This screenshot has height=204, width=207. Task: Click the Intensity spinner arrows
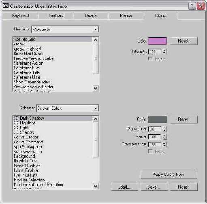pyautogui.click(x=164, y=51)
